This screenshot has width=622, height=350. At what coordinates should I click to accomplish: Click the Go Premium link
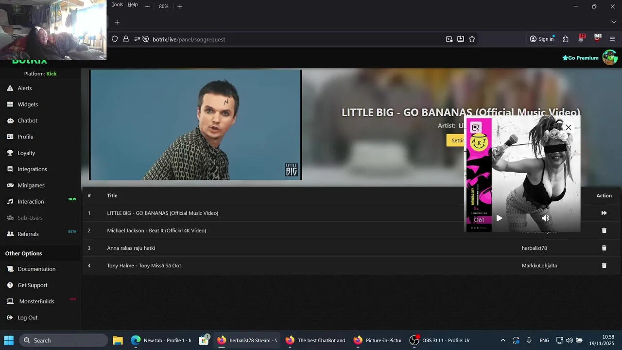coord(580,58)
